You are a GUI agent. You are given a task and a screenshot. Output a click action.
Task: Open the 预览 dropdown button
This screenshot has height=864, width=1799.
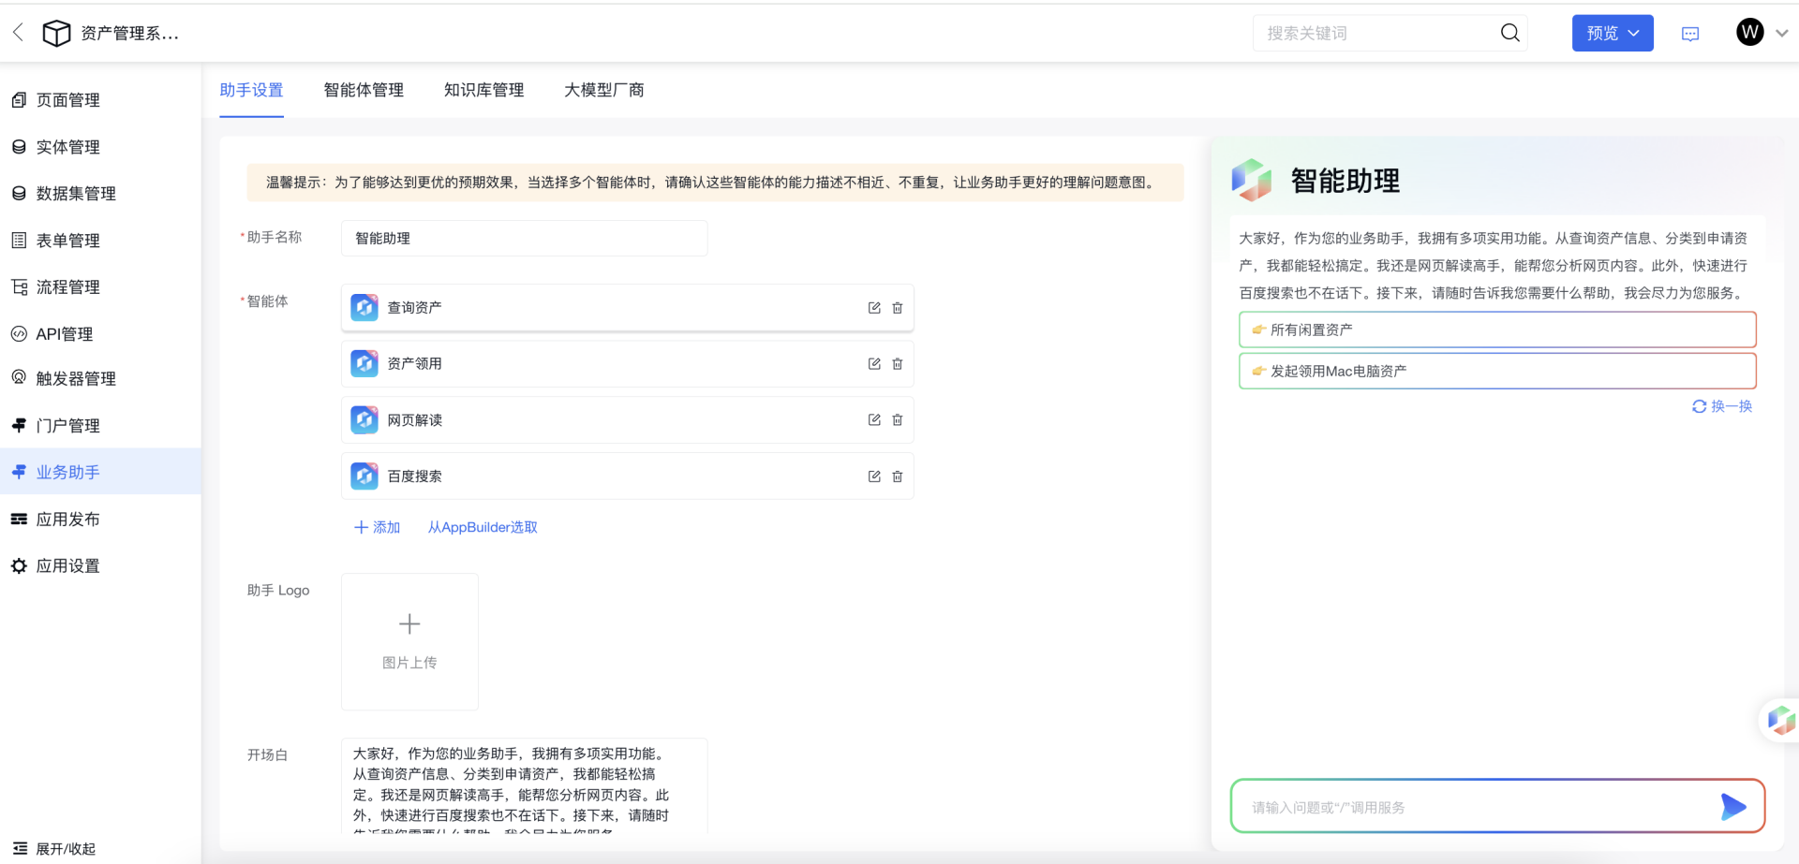click(1612, 33)
